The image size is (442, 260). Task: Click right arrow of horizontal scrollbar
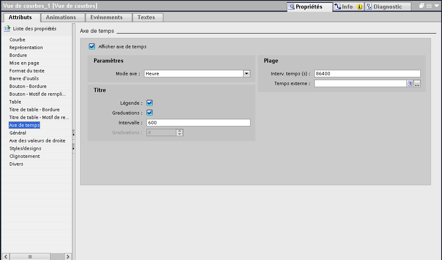pyautogui.click(x=68, y=257)
